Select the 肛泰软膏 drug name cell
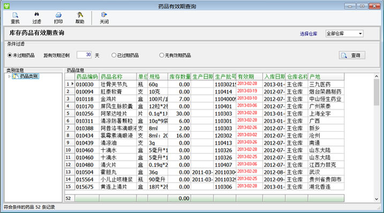 (x=118, y=92)
